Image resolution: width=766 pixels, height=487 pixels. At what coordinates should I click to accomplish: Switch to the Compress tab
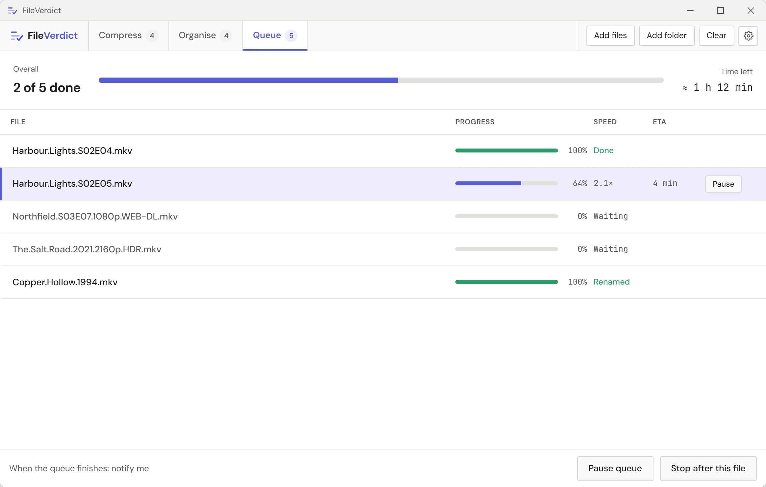click(128, 35)
